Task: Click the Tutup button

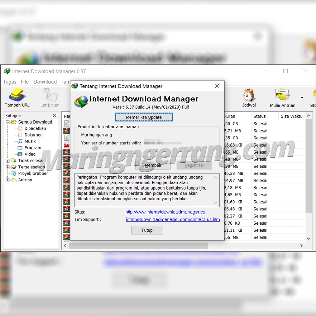Action: 147,230
